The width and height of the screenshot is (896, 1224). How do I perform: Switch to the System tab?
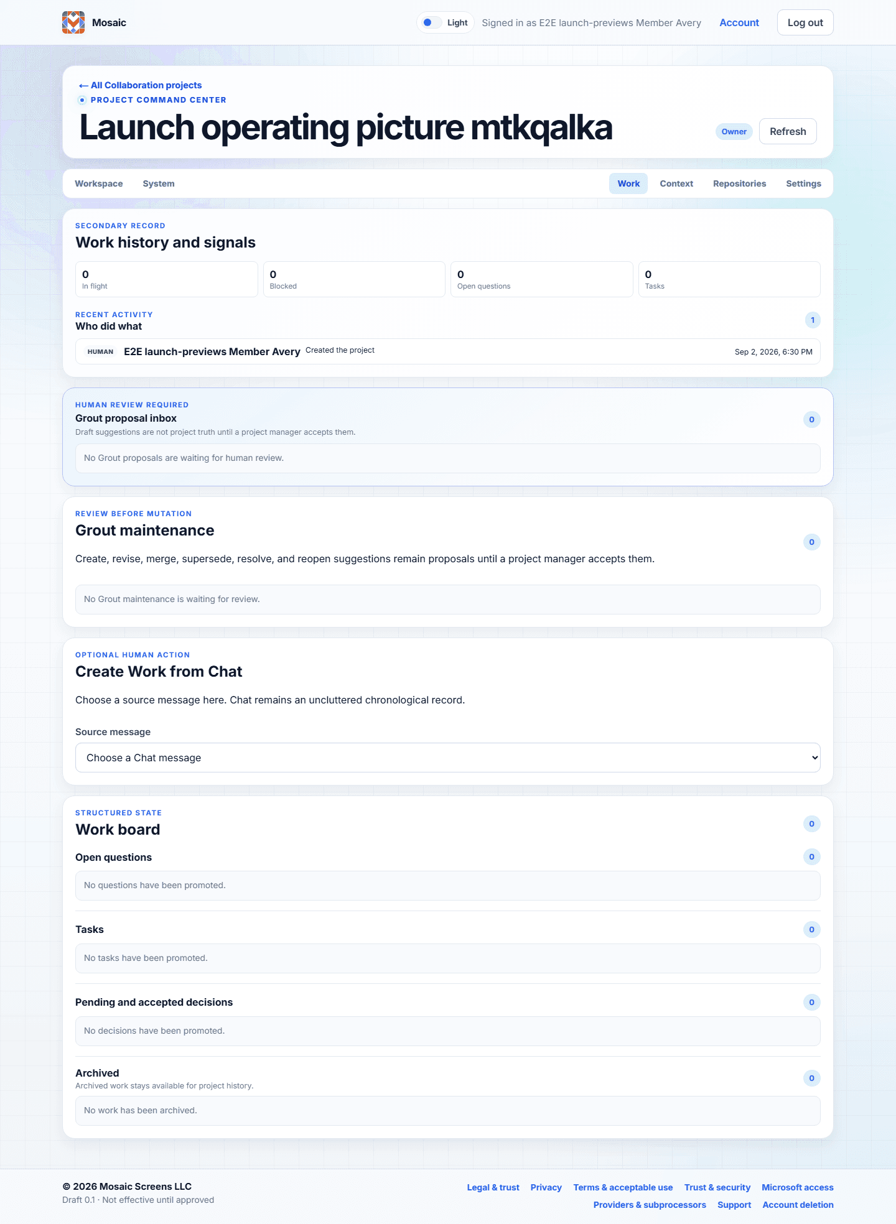159,183
